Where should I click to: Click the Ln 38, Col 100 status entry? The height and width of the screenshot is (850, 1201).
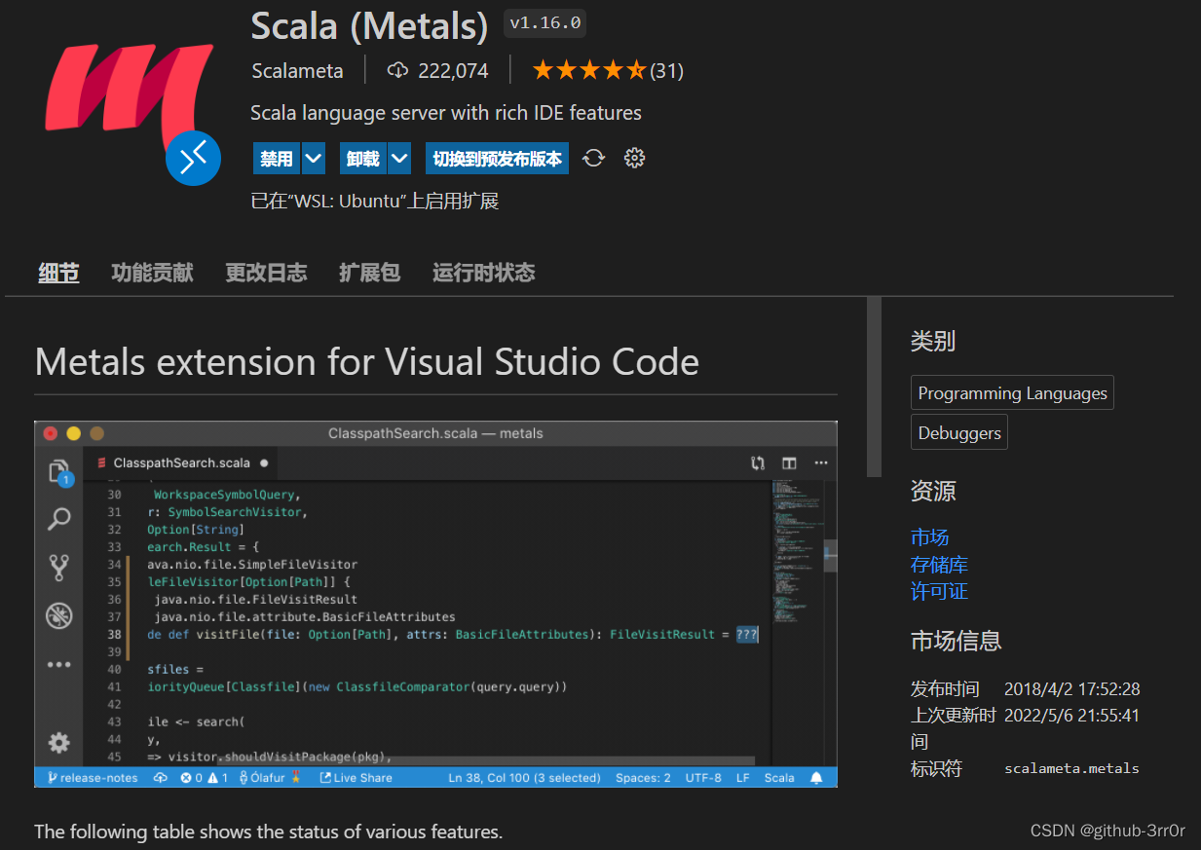pyautogui.click(x=524, y=778)
